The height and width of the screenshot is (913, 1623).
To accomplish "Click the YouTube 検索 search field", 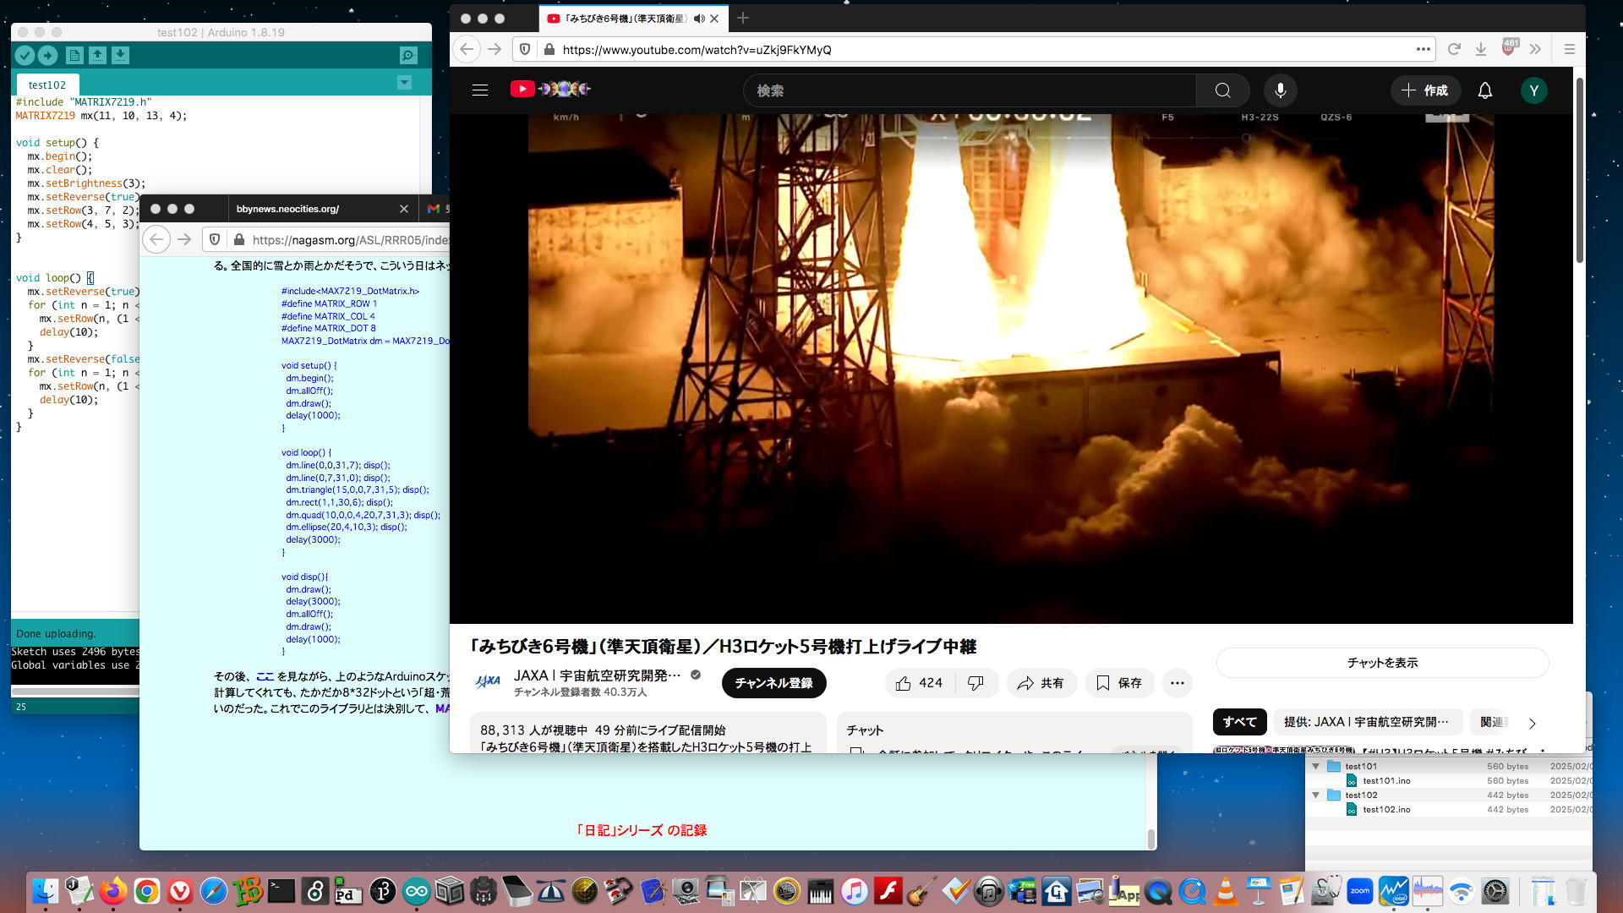I will 968,90.
